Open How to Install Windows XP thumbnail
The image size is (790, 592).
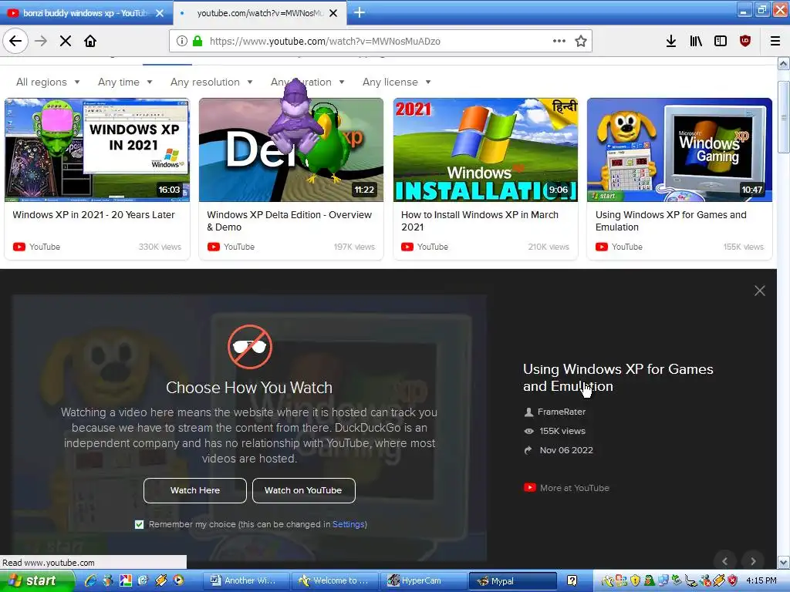(x=485, y=150)
